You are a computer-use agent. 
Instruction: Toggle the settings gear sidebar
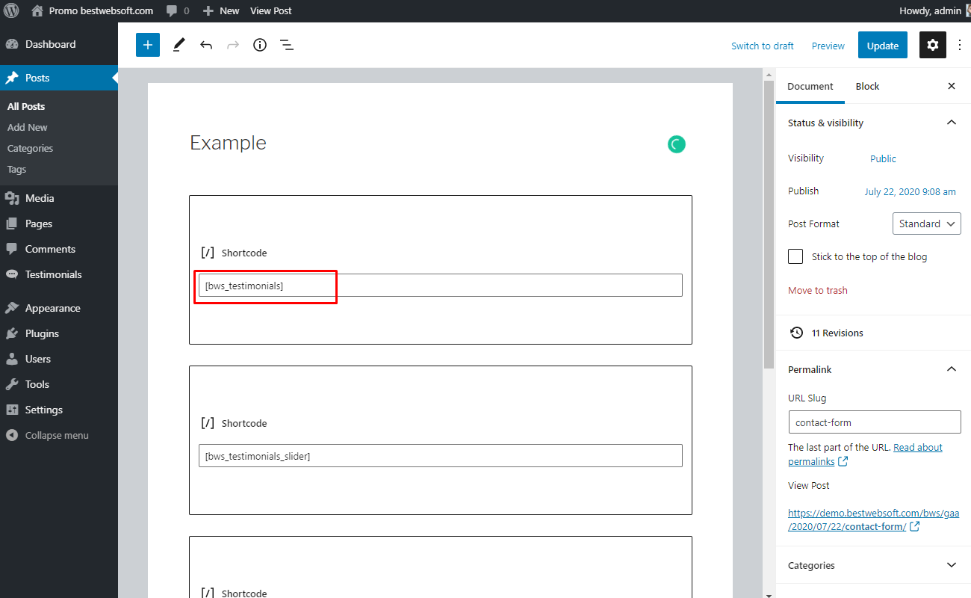(933, 45)
